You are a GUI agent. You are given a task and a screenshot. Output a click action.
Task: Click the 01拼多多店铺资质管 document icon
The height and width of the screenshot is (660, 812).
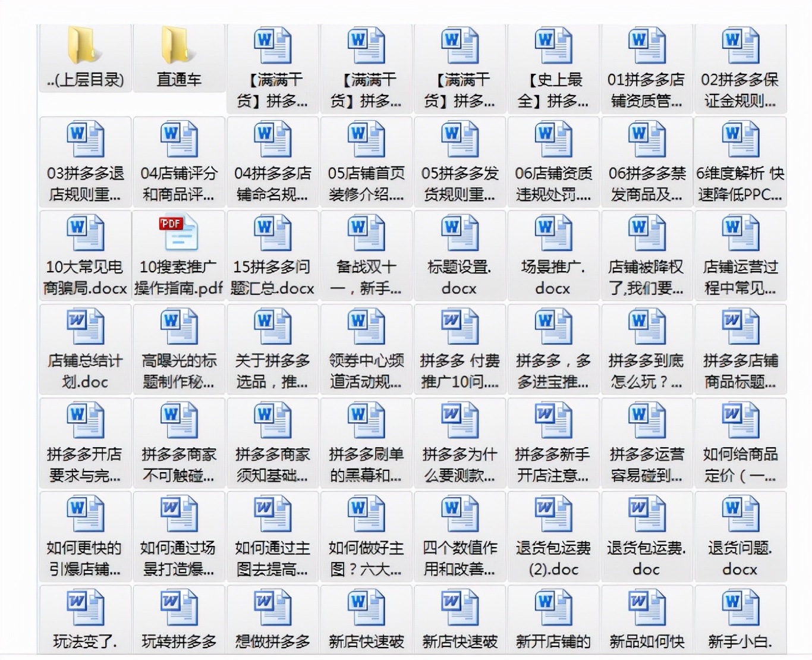coord(647,45)
